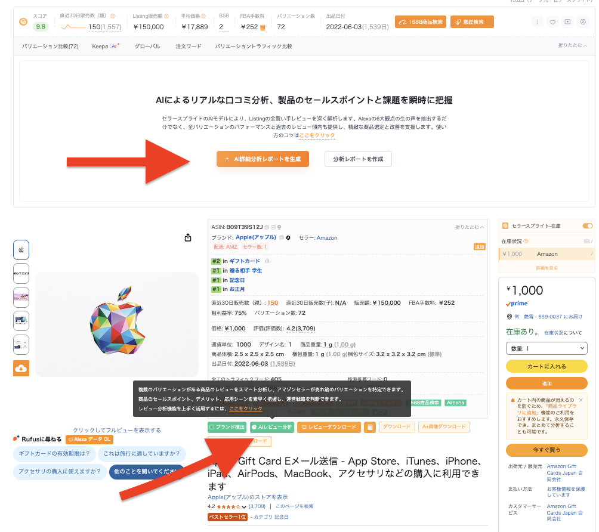Open the extension settings gear icon
The width and height of the screenshot is (599, 532).
pos(583,21)
